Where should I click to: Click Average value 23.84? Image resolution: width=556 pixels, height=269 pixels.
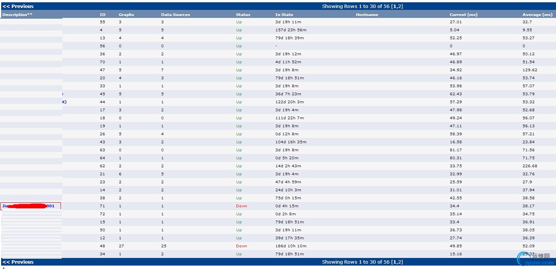tap(529, 142)
